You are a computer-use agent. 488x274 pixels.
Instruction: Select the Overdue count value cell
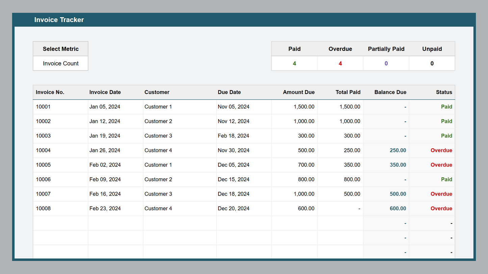(x=340, y=63)
